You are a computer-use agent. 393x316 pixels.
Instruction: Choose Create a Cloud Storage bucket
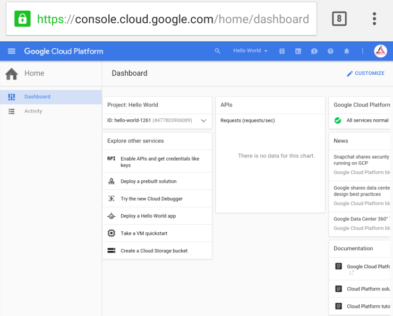(154, 251)
